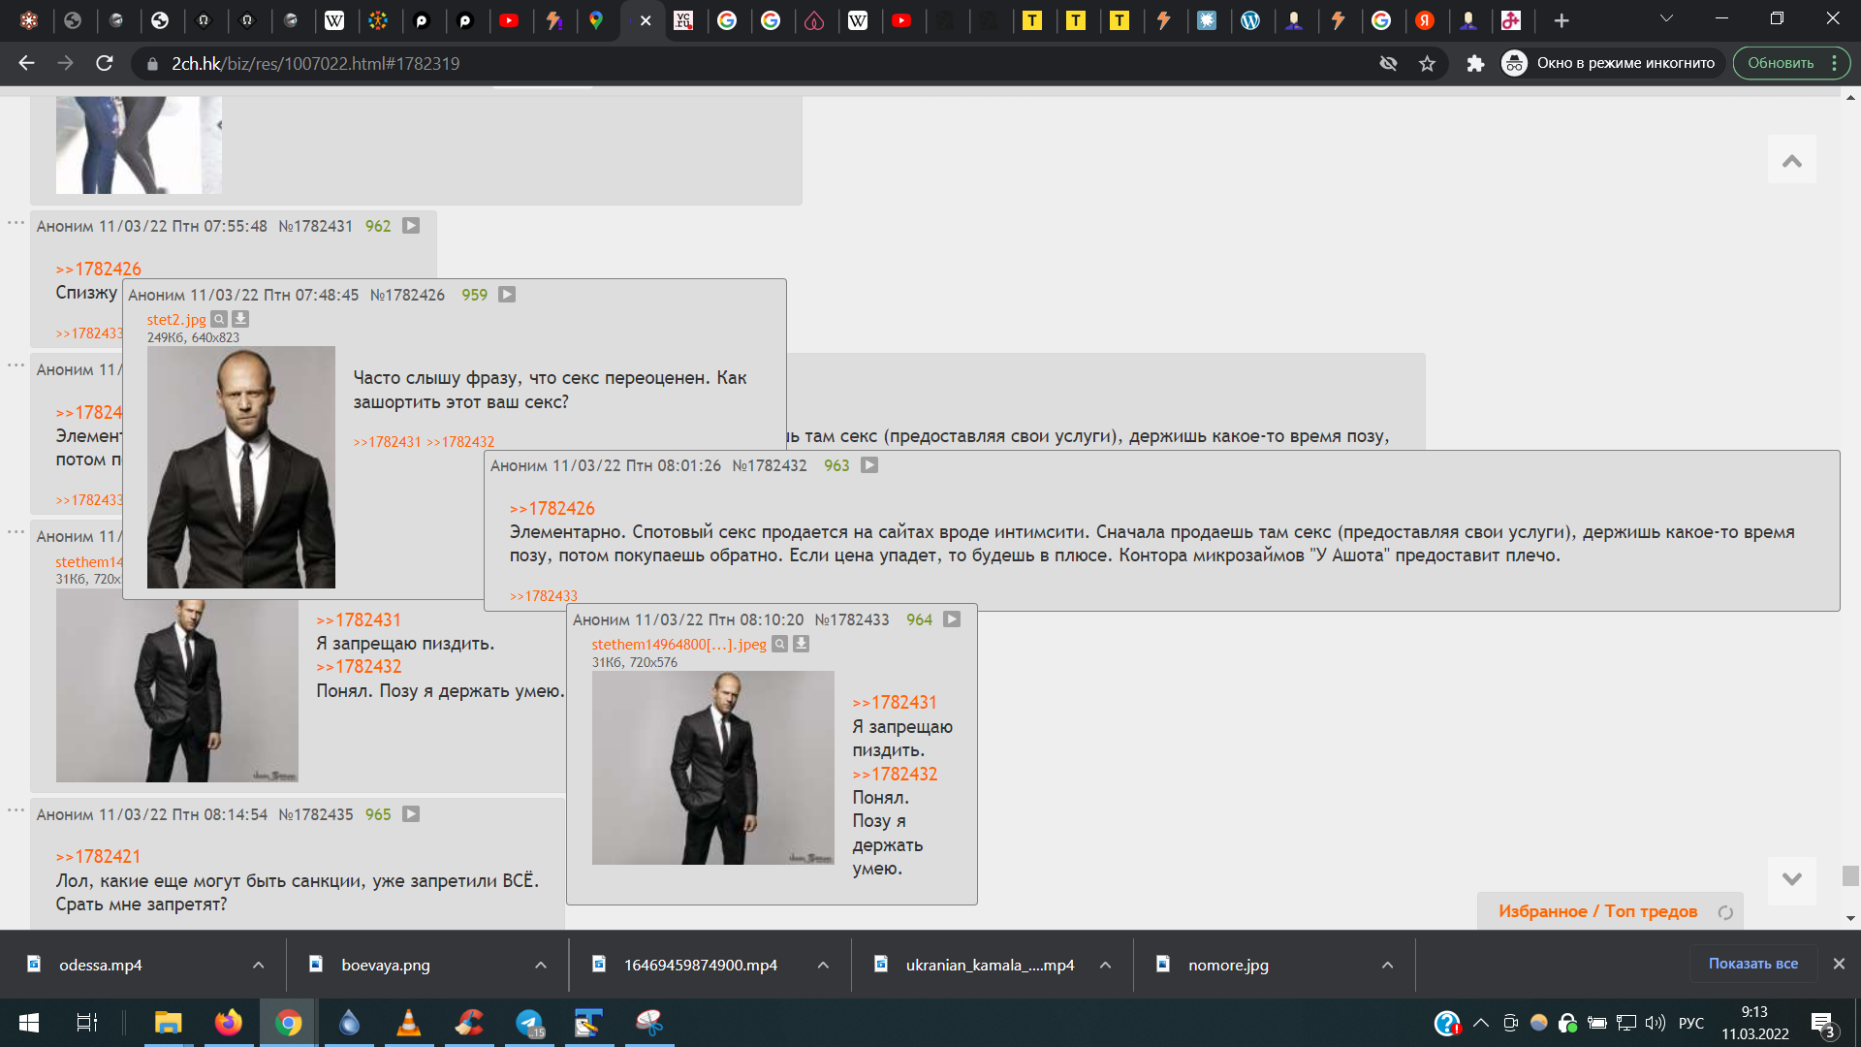Open the extensions puzzle icon
The image size is (1861, 1047).
[1475, 63]
